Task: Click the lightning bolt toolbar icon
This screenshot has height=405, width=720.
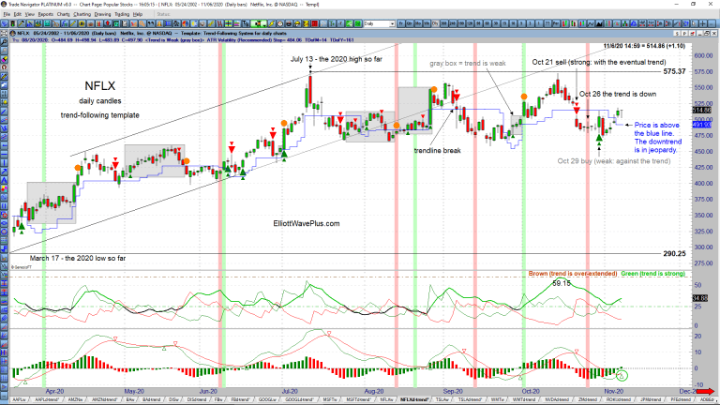Action: pos(271,22)
